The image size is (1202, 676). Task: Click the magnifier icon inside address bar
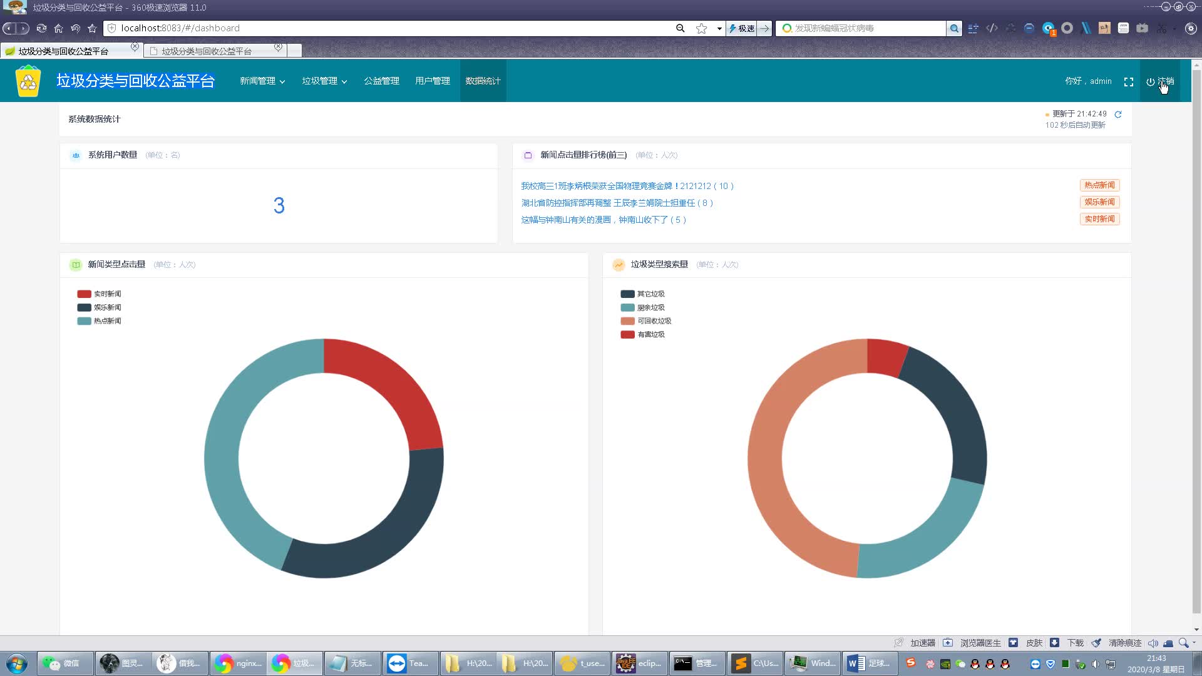(680, 28)
